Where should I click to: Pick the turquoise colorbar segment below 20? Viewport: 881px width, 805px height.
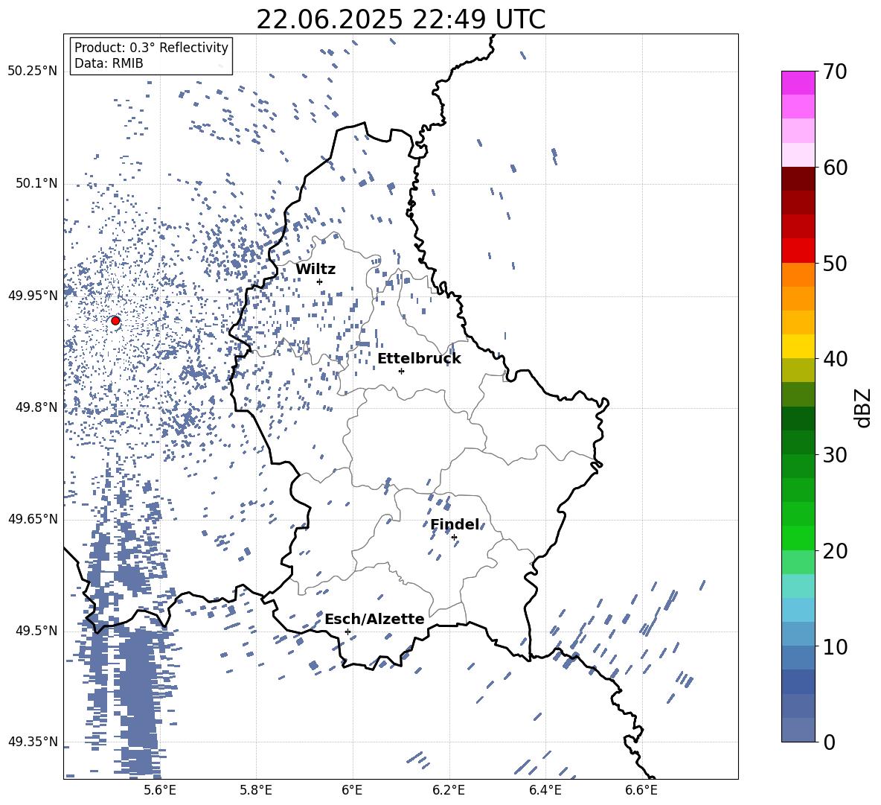[x=798, y=586]
